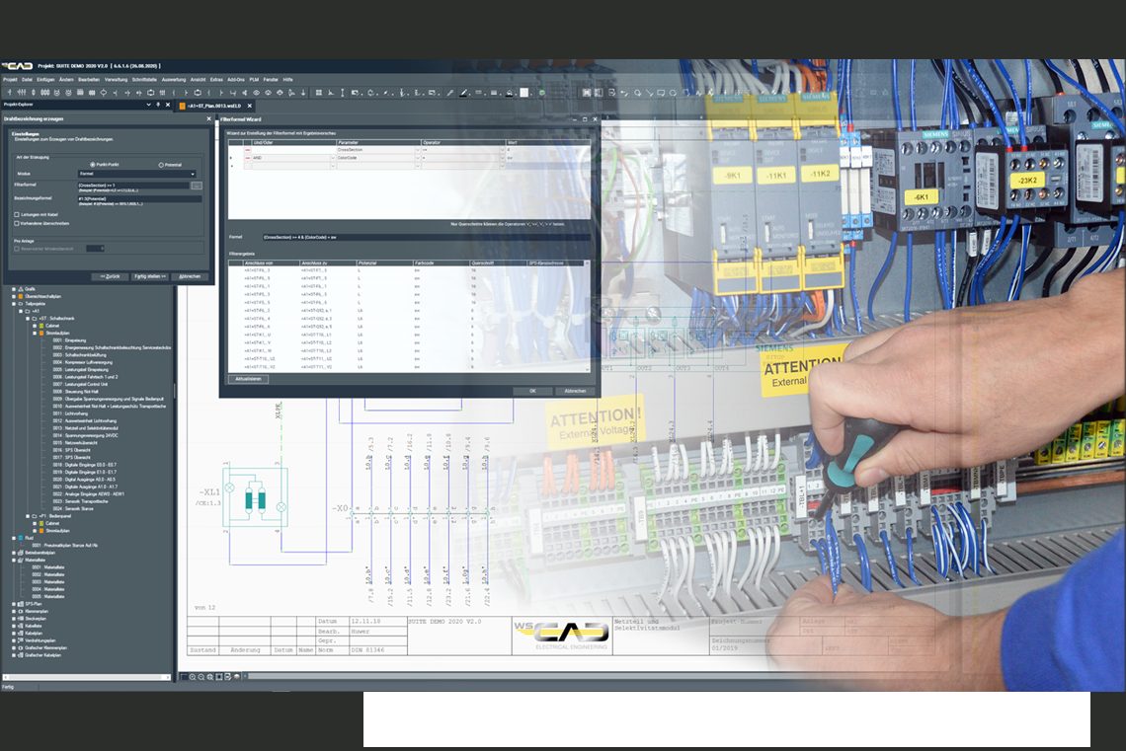Select the fill bucket tool in toolbar
This screenshot has height=751, width=1126.
pyautogui.click(x=509, y=93)
